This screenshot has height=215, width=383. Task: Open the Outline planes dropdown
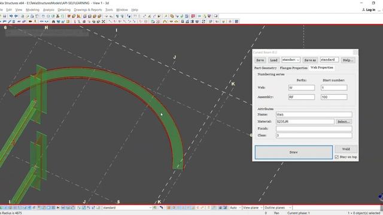(x=278, y=208)
